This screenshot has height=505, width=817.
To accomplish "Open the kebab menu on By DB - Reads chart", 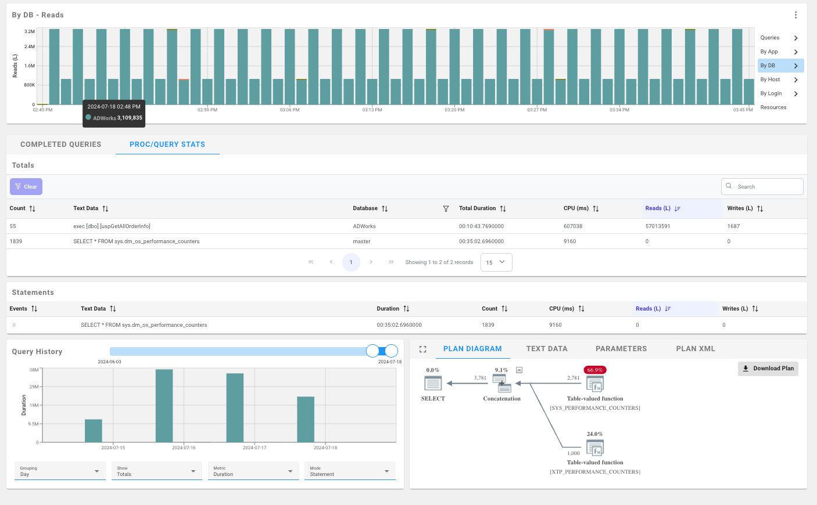I will pyautogui.click(x=797, y=14).
